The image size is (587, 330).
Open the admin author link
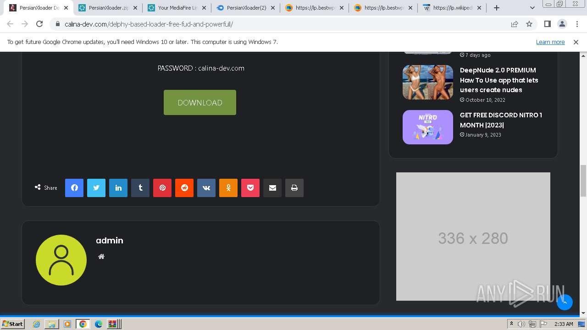tap(109, 241)
